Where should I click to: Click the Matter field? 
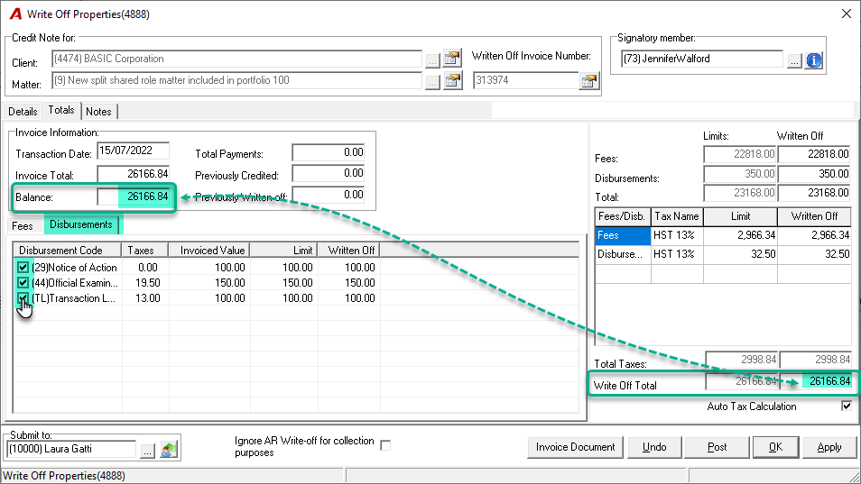pyautogui.click(x=236, y=80)
